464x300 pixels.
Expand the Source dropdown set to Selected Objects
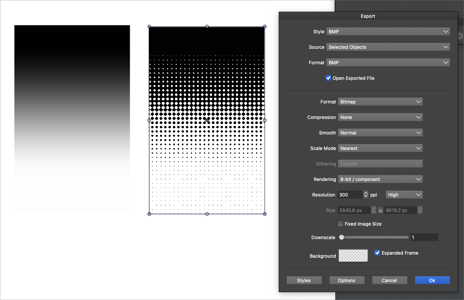point(388,47)
